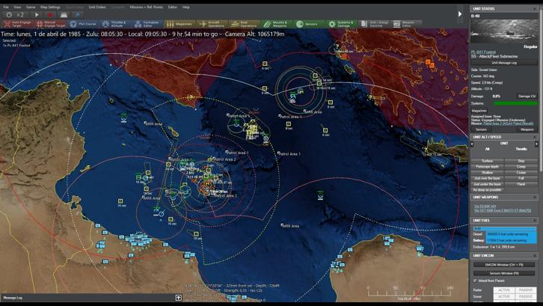Image resolution: width=543 pixels, height=306 pixels.
Task: Open the Formation Editor
Action: click(x=147, y=24)
